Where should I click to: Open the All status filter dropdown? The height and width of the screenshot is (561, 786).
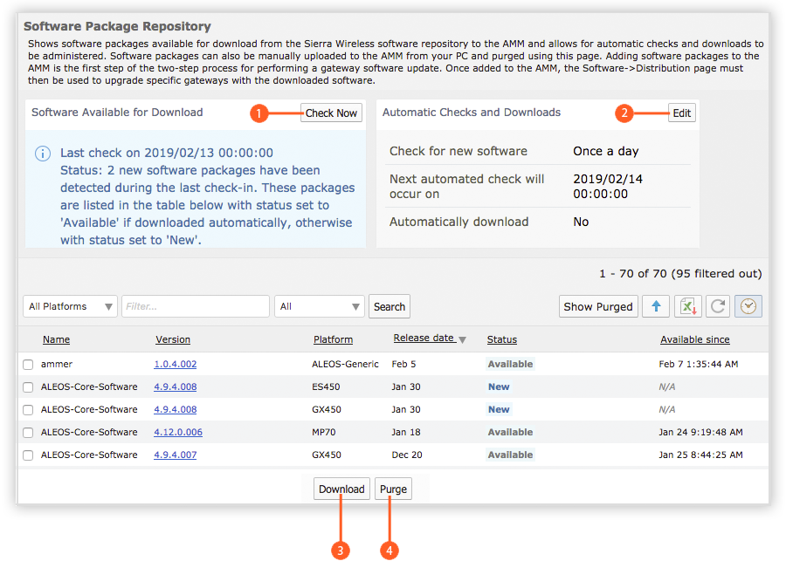(x=320, y=306)
